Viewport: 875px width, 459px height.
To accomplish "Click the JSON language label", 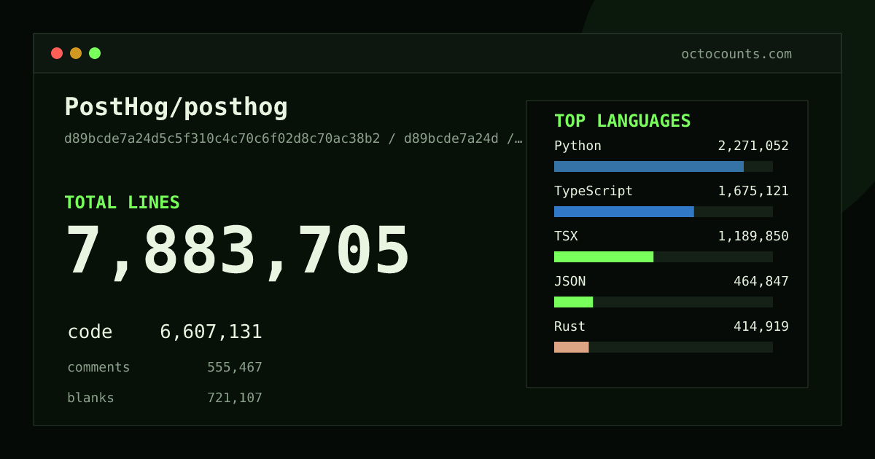I will (569, 281).
